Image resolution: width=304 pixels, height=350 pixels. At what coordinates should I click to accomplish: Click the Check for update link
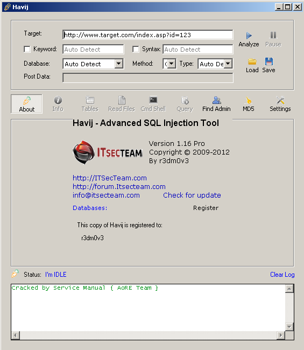(x=192, y=195)
